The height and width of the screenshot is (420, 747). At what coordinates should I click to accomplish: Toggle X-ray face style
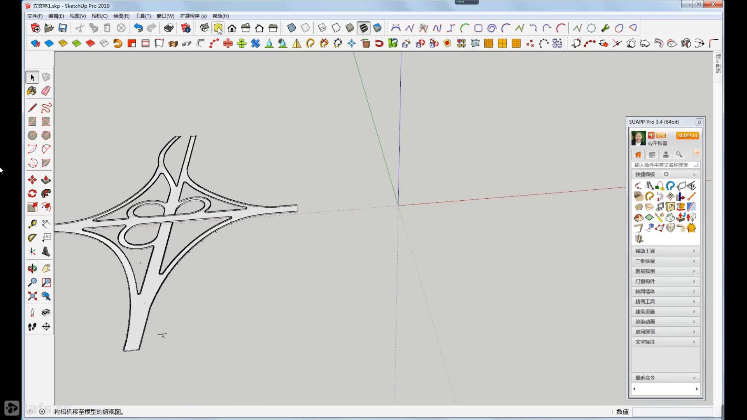pos(291,28)
